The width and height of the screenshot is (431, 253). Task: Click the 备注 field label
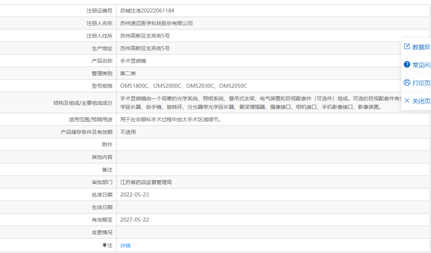(107, 170)
